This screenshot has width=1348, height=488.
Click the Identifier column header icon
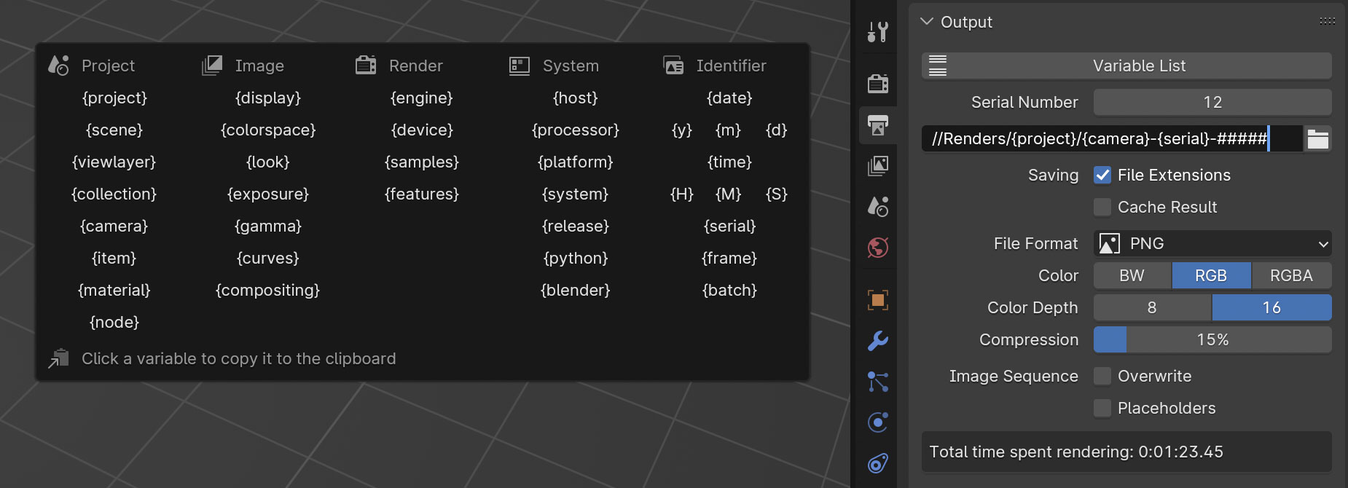[673, 66]
